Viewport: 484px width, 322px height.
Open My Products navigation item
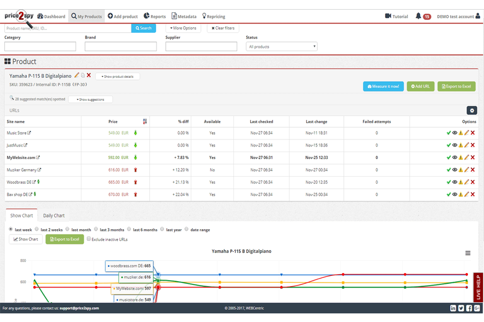pyautogui.click(x=87, y=16)
